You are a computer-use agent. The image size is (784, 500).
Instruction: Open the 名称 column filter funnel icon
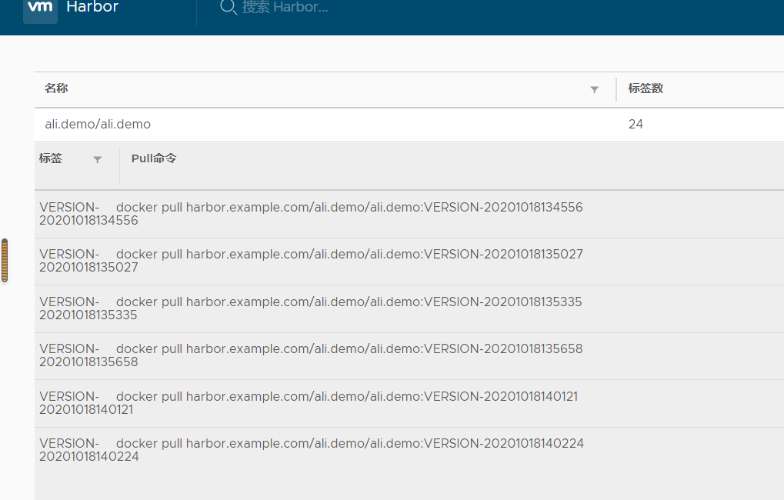click(594, 89)
